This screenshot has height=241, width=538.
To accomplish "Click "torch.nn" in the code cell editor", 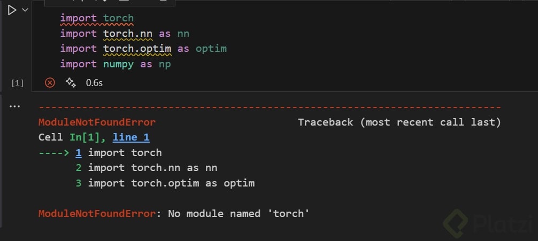I will pyautogui.click(x=128, y=34).
